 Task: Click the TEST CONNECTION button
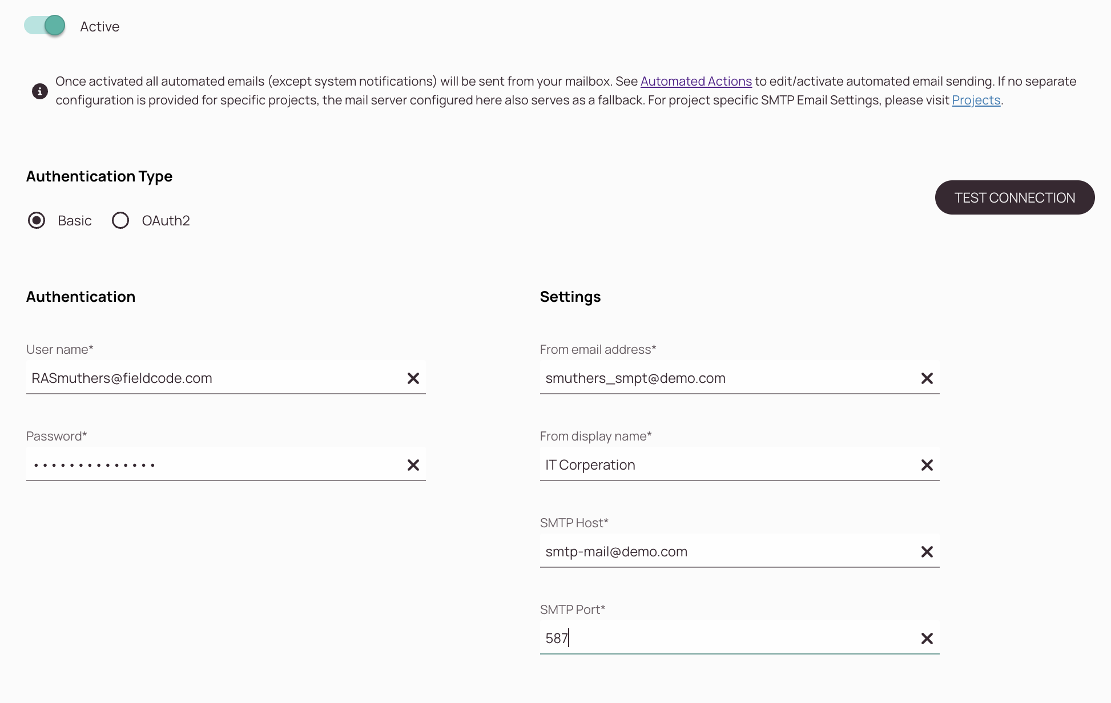pyautogui.click(x=1015, y=197)
